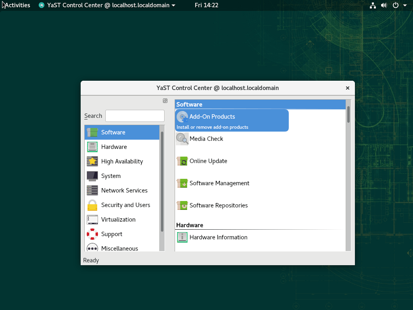Click the Hardware category icon
413x310 pixels.
[x=92, y=147]
